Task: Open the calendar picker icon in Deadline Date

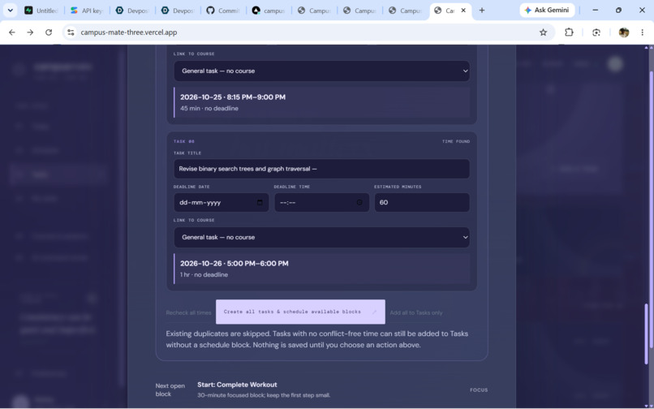Action: tap(260, 202)
